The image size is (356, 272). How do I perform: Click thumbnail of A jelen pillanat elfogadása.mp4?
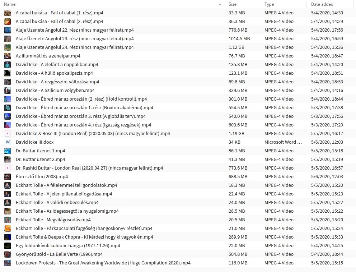[x=8, y=194]
